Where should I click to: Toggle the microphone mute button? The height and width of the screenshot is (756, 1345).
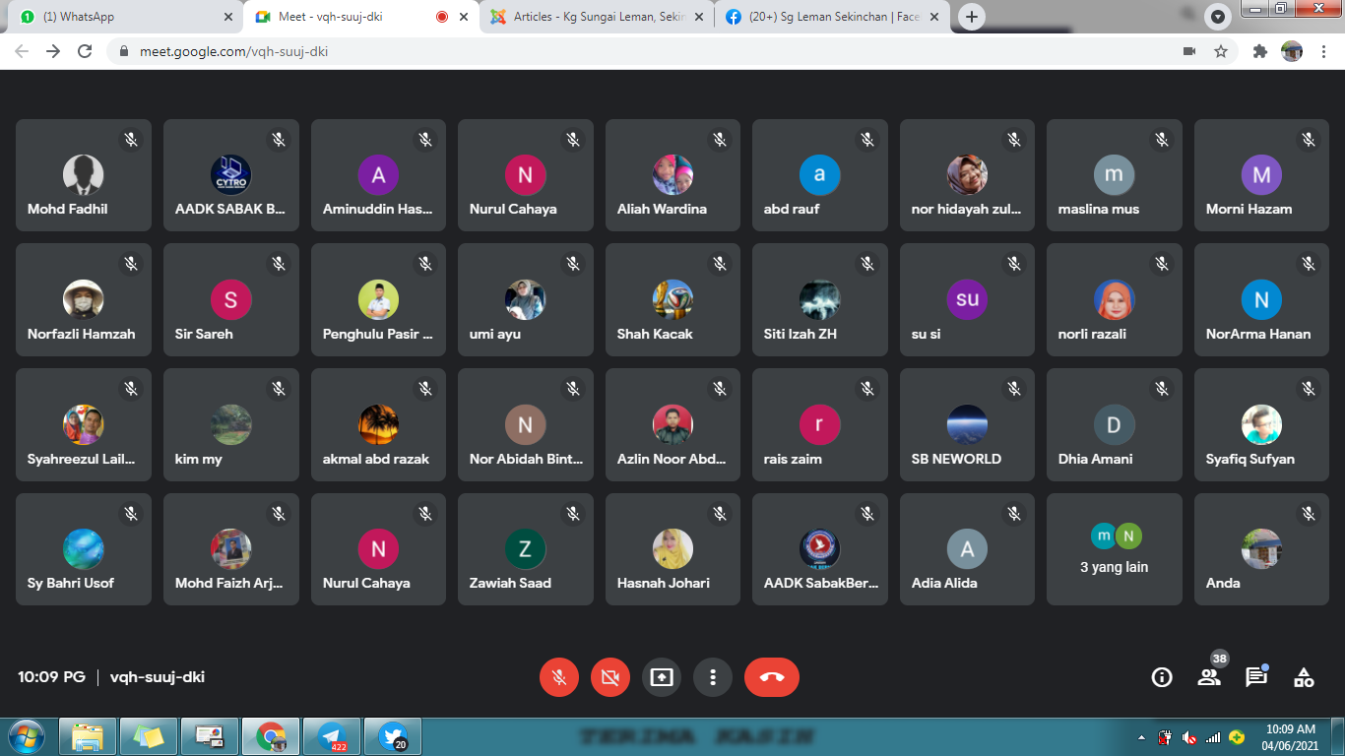coord(559,677)
